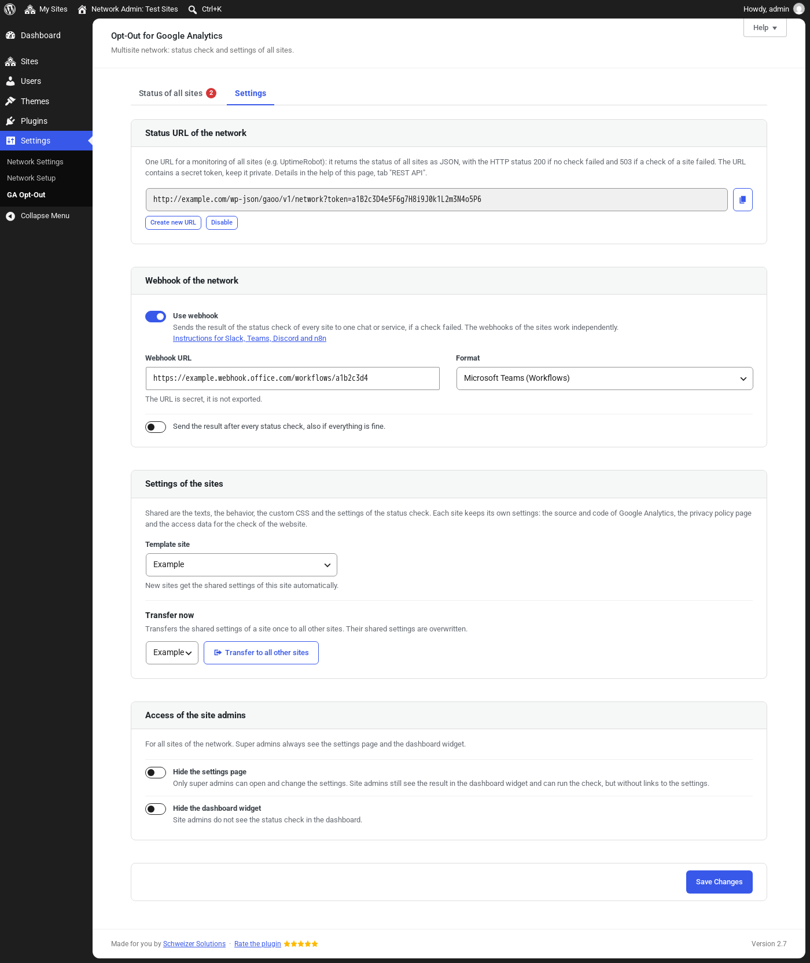
Task: Toggle Hide the settings page switch
Action: pyautogui.click(x=156, y=773)
